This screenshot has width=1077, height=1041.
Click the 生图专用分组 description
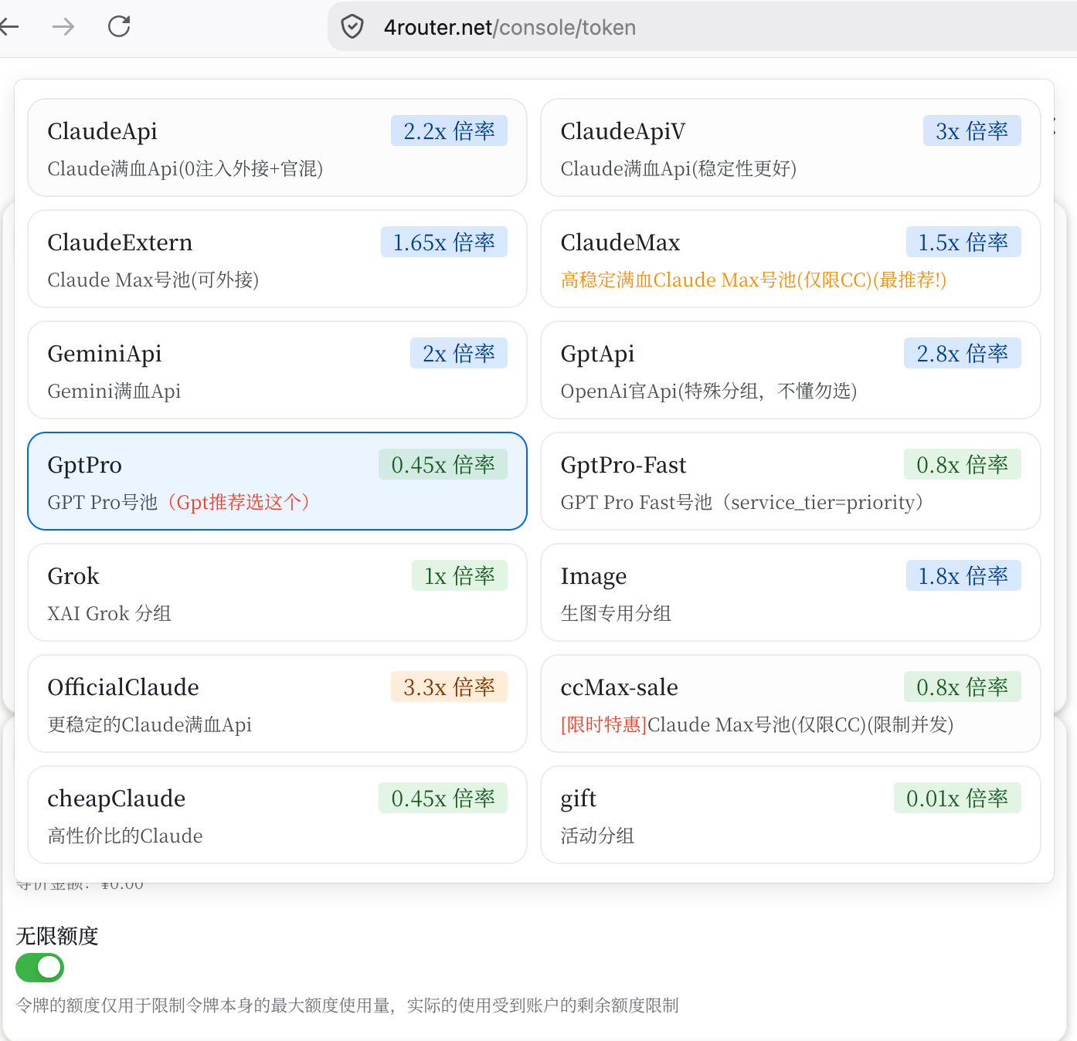[x=616, y=613]
